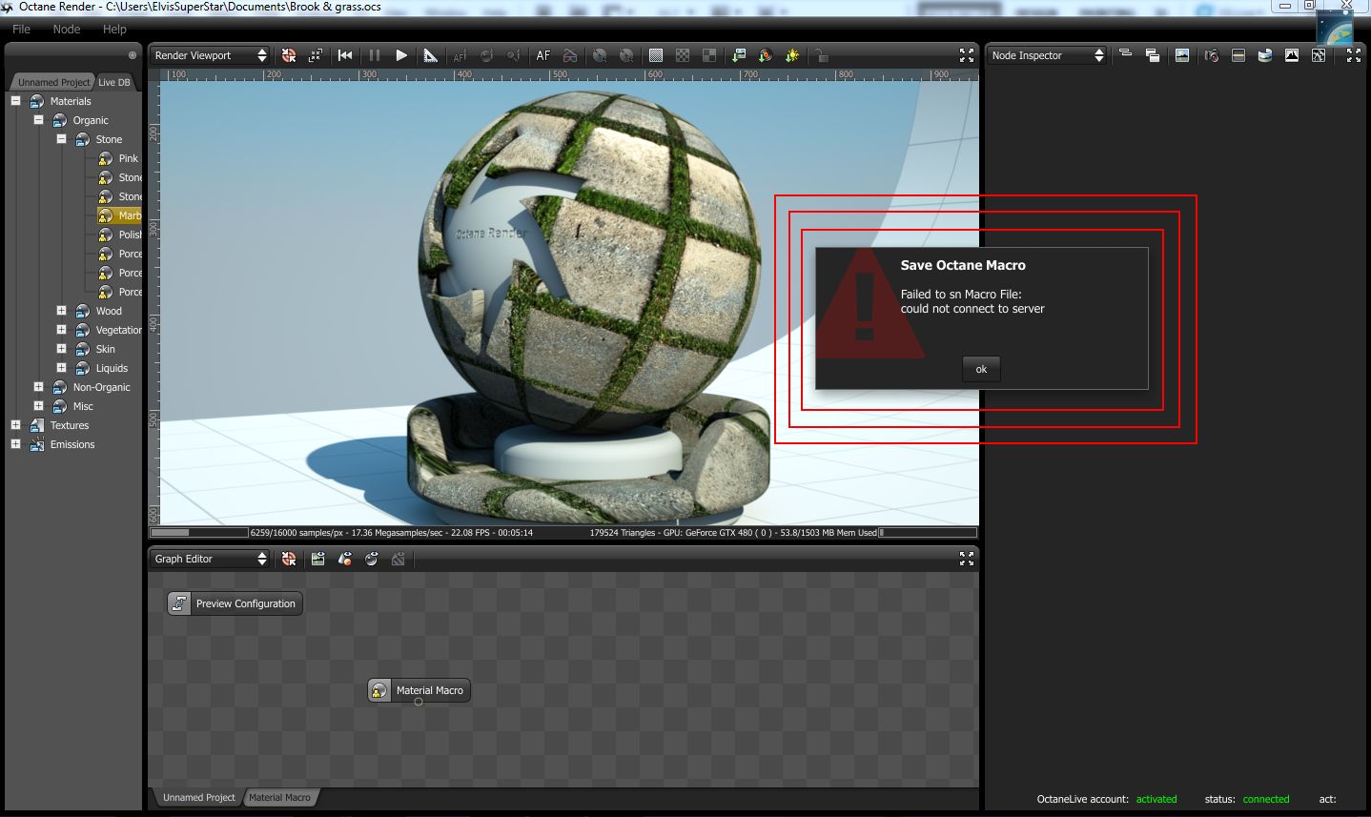Click the recenter view icon in Graph Editor toolbar
1371x817 pixels.
289,559
